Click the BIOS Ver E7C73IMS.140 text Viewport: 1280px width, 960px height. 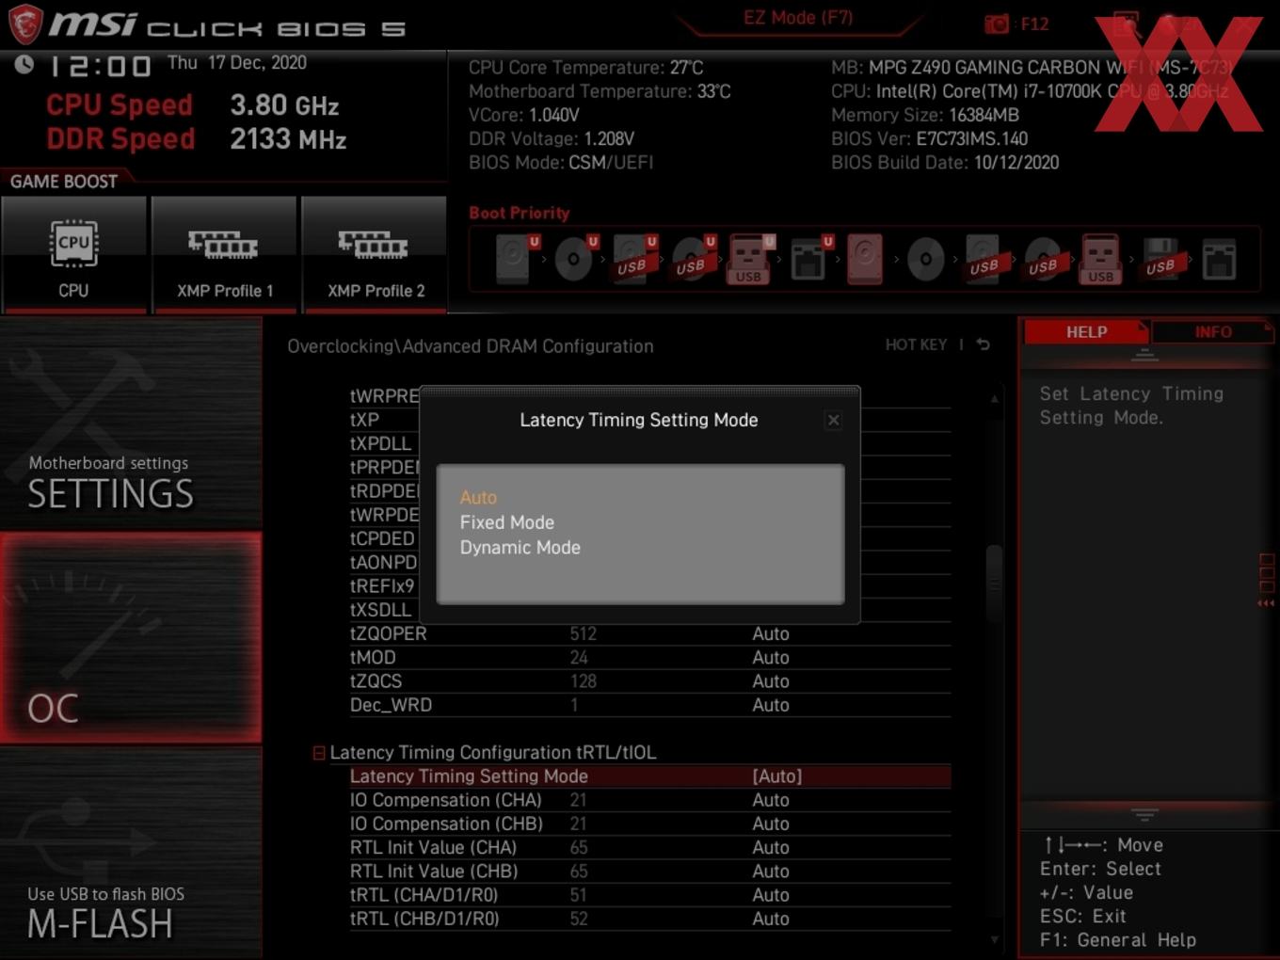click(x=930, y=138)
